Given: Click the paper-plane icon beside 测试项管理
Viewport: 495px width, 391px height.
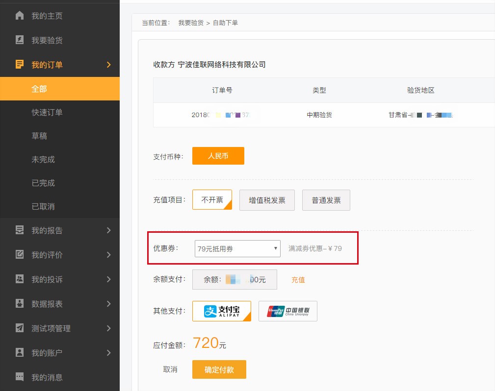Looking at the screenshot, I should [20, 328].
